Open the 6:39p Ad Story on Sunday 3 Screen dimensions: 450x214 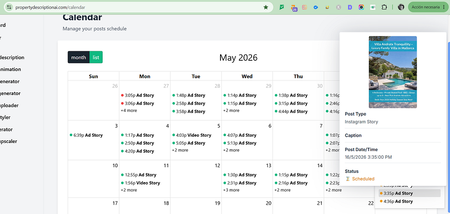pyautogui.click(x=86, y=135)
